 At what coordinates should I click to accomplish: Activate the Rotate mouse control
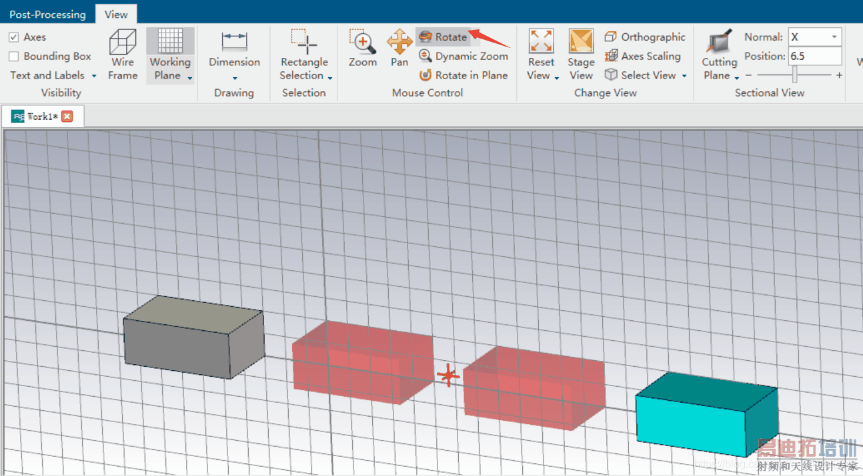pyautogui.click(x=443, y=37)
